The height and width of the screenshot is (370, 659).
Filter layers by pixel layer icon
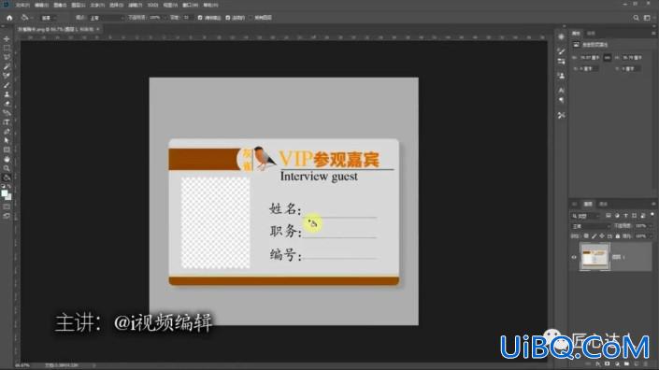click(x=609, y=216)
